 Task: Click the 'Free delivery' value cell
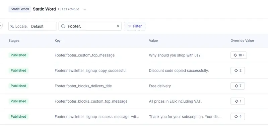coord(160,86)
